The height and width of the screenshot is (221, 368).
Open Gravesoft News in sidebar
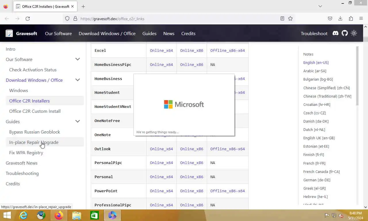[x=22, y=163]
